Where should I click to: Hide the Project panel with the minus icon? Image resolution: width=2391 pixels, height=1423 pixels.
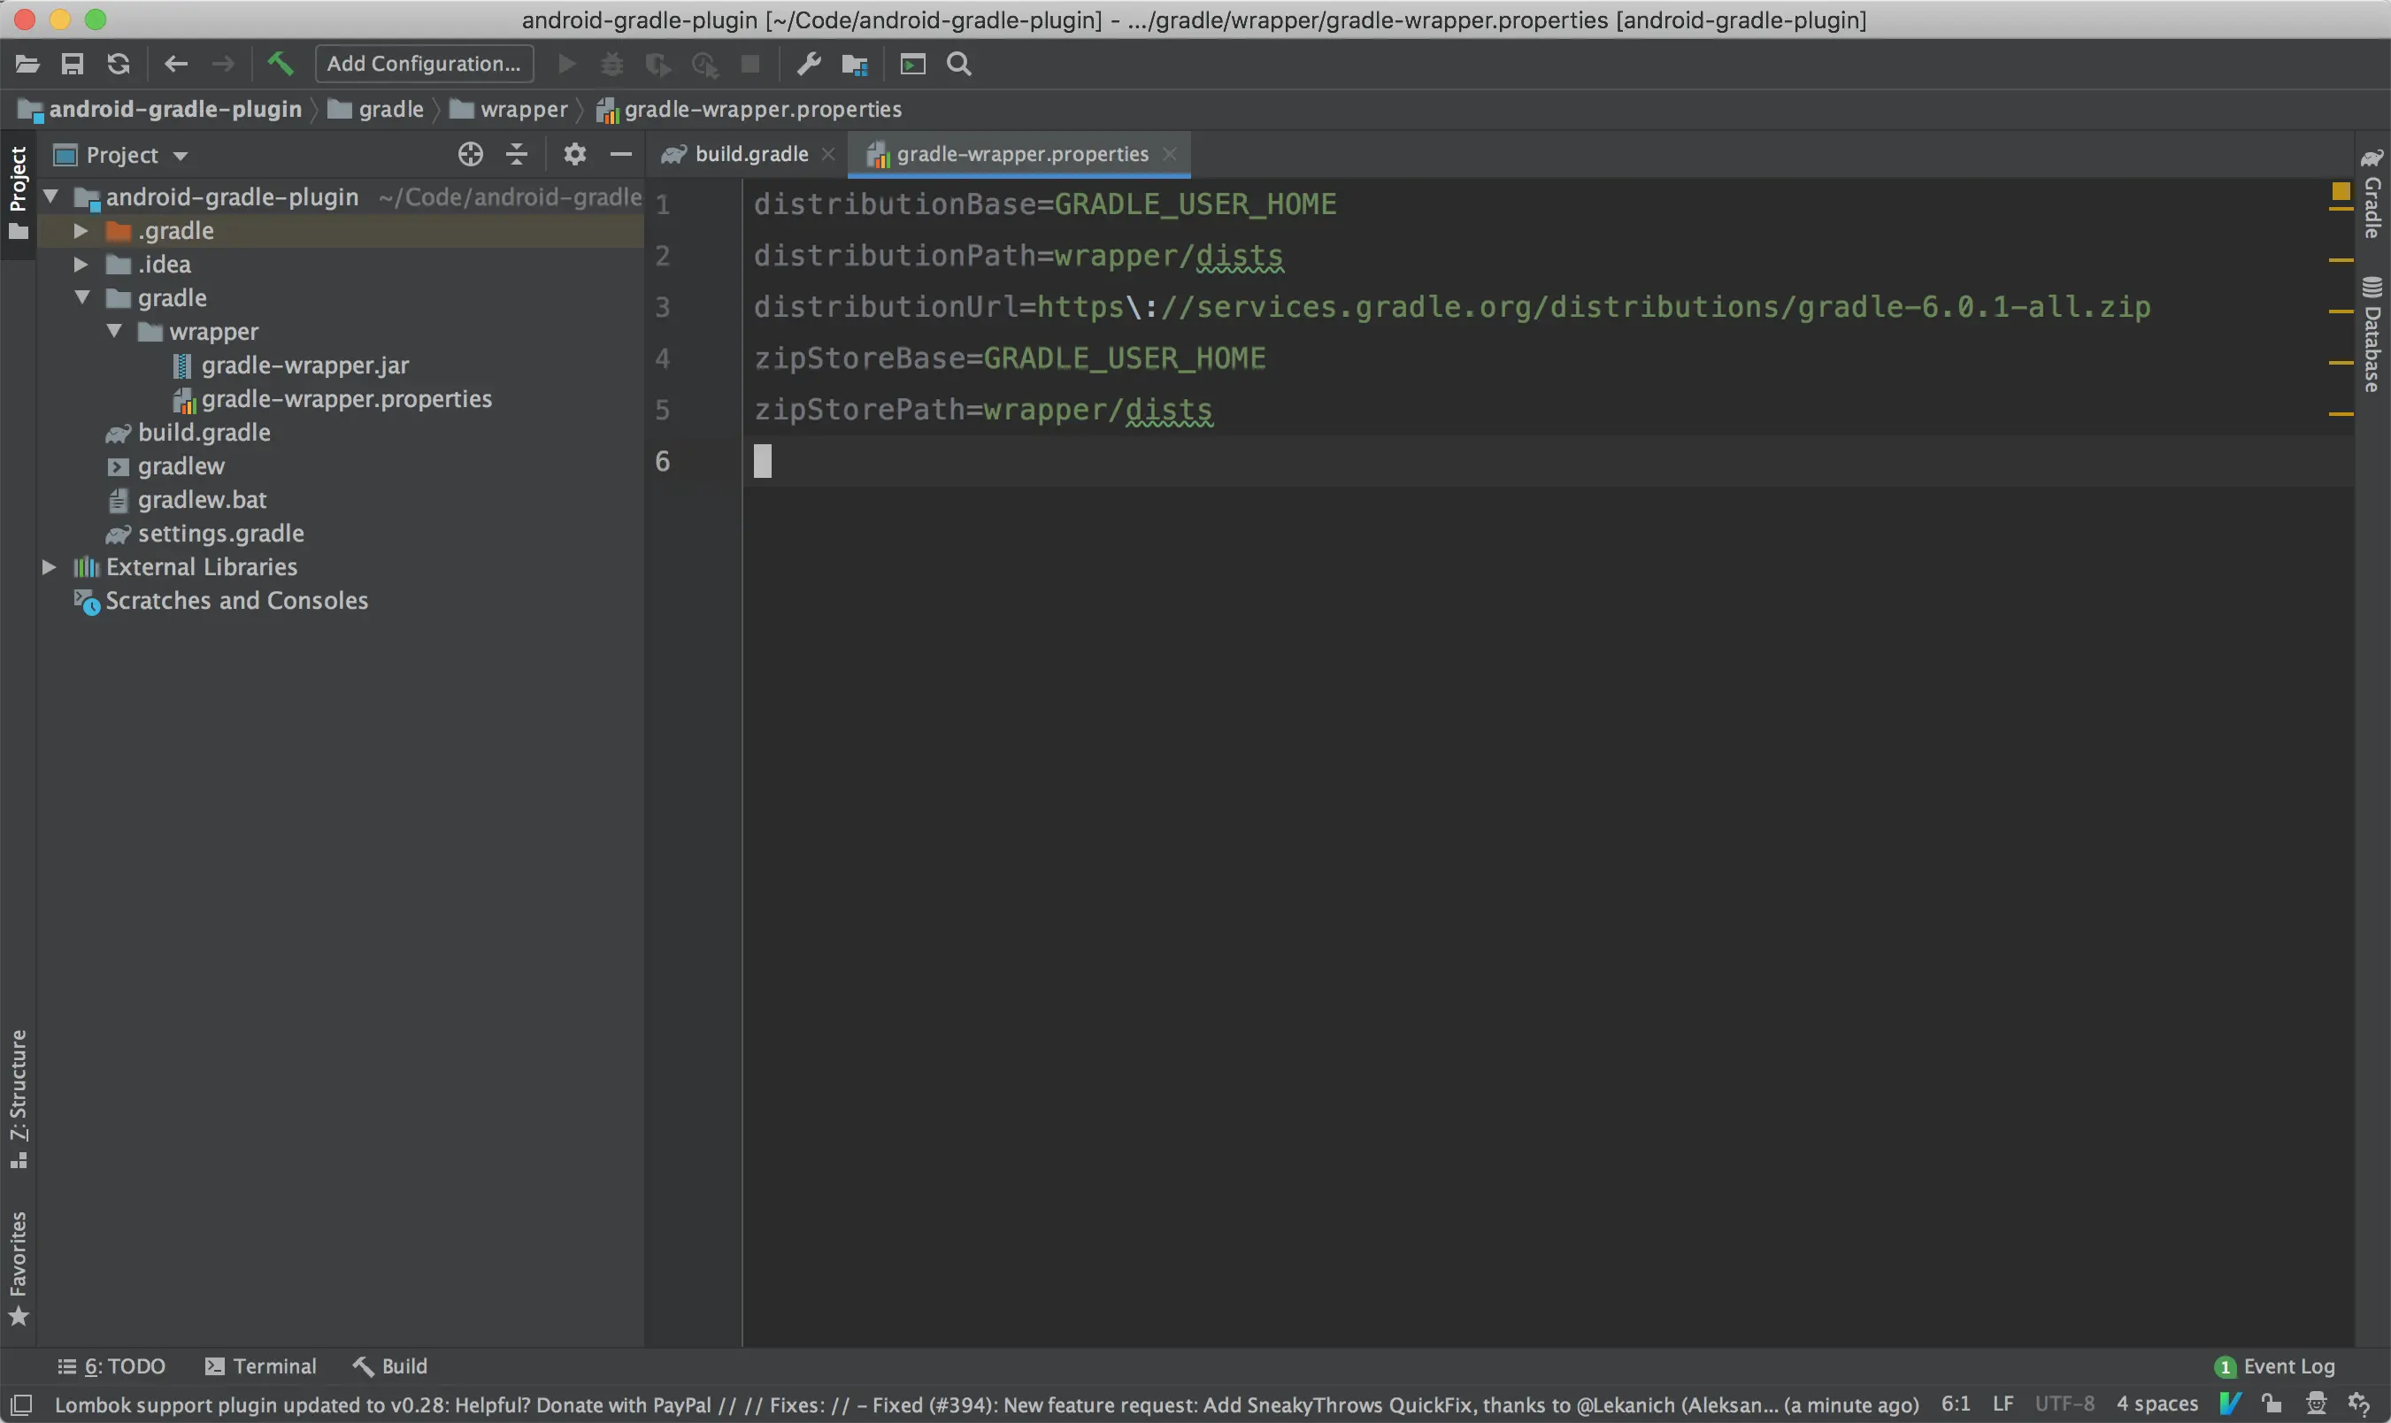coord(621,154)
